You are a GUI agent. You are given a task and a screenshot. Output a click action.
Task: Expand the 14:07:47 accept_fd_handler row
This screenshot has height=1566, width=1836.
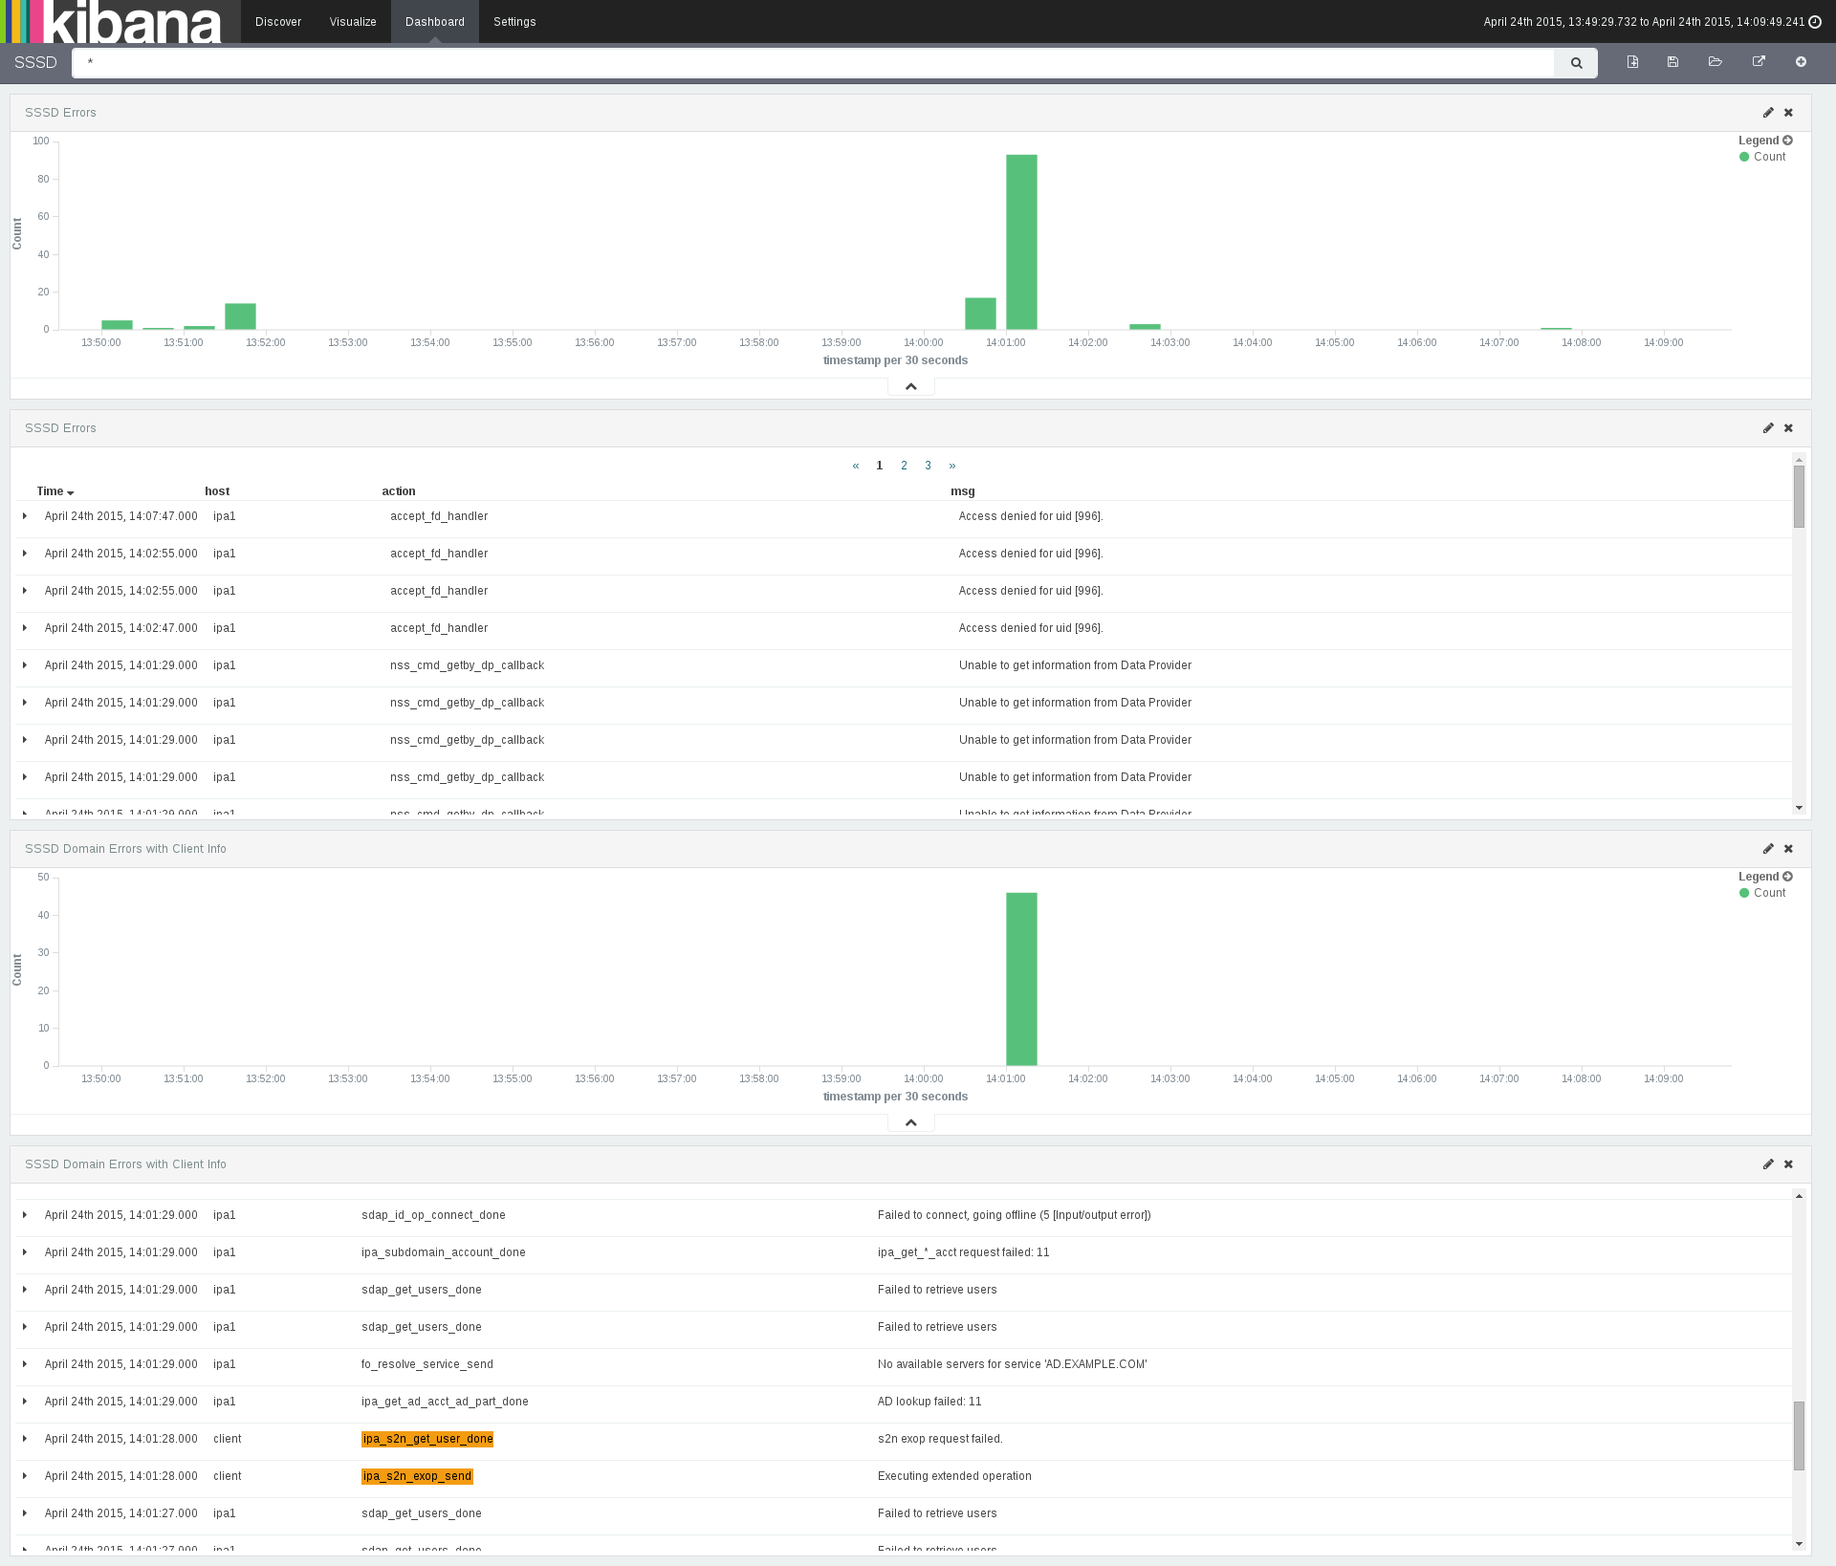tap(25, 516)
